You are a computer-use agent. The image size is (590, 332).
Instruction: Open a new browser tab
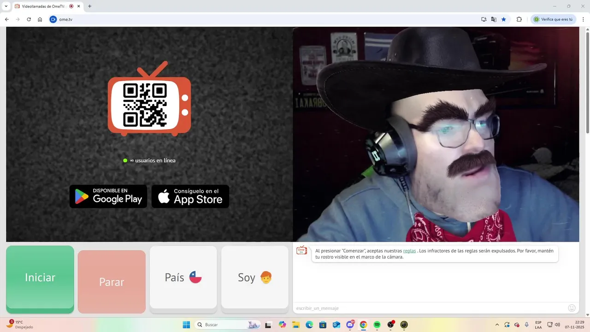(89, 6)
